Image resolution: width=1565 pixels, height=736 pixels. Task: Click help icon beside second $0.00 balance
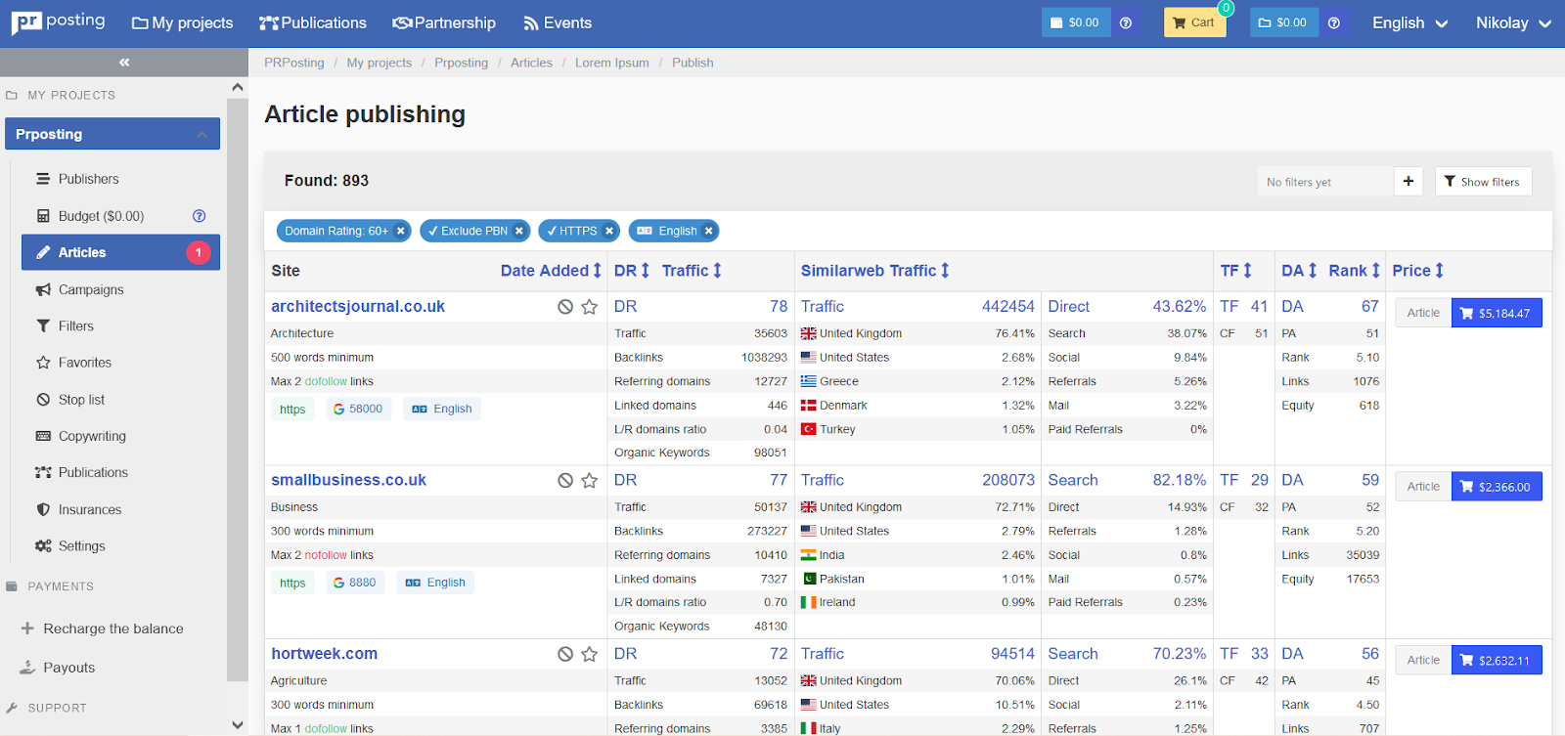pos(1334,22)
